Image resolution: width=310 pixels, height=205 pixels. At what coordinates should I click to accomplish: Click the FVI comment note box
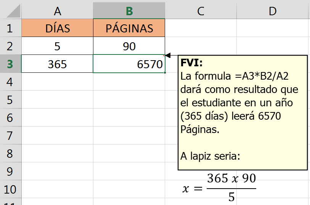[243, 112]
